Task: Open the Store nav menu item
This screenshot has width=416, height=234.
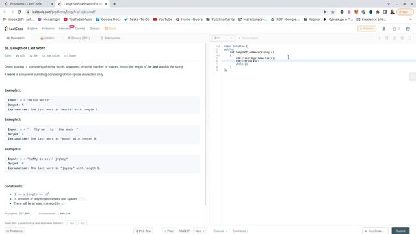Action: [110, 29]
